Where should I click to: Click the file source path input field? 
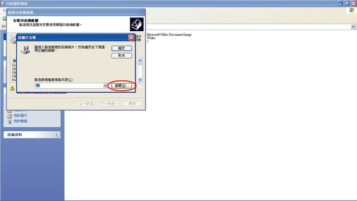[69, 85]
